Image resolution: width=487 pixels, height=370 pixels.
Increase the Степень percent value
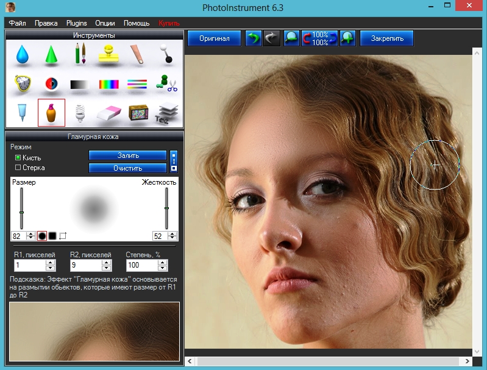162,263
